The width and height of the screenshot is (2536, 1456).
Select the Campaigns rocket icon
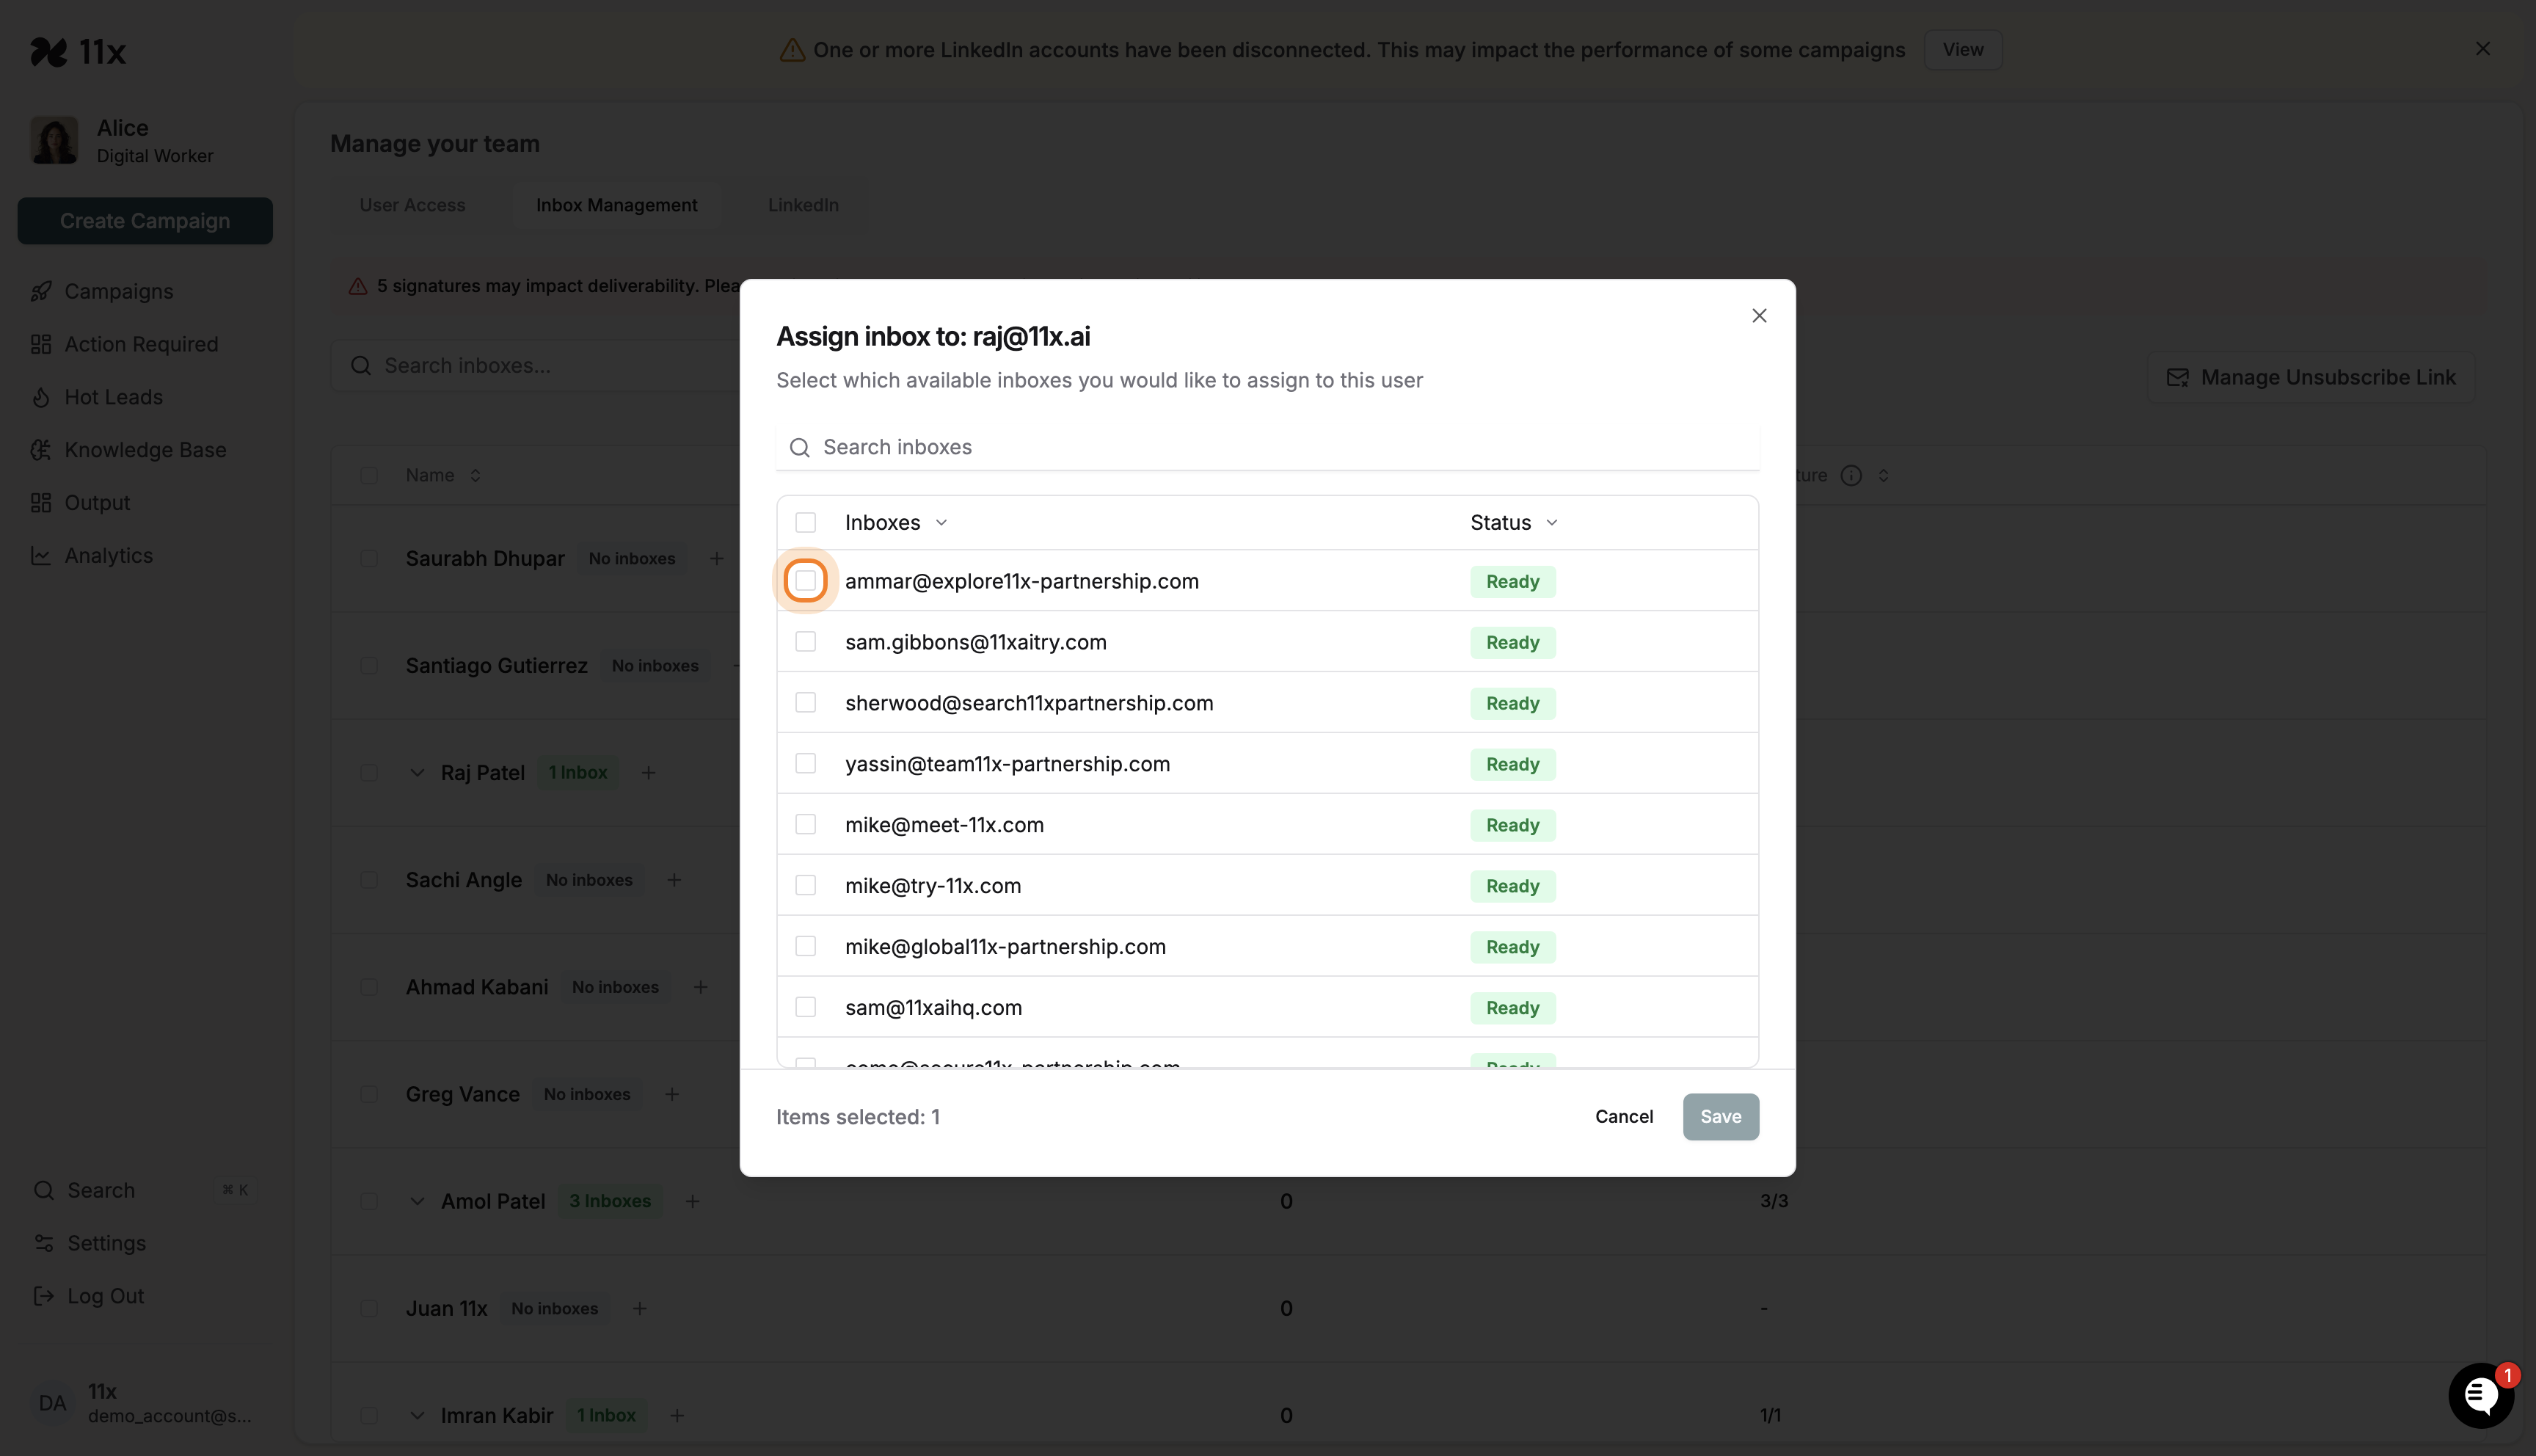(41, 291)
